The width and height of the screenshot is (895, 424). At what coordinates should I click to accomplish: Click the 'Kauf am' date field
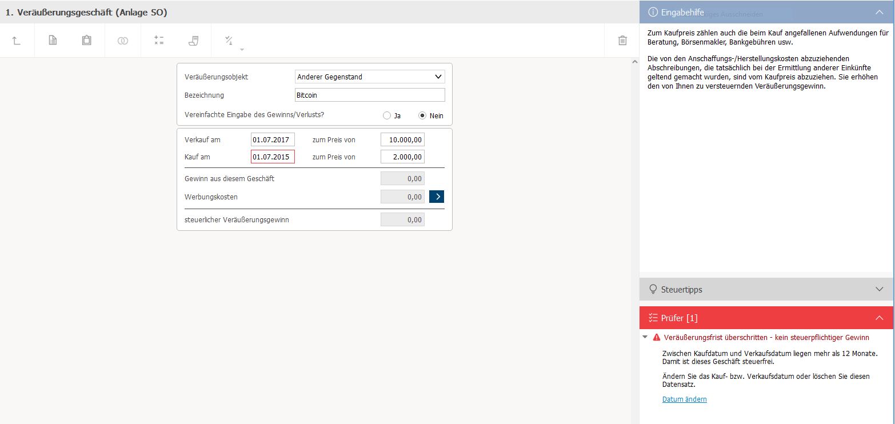273,157
